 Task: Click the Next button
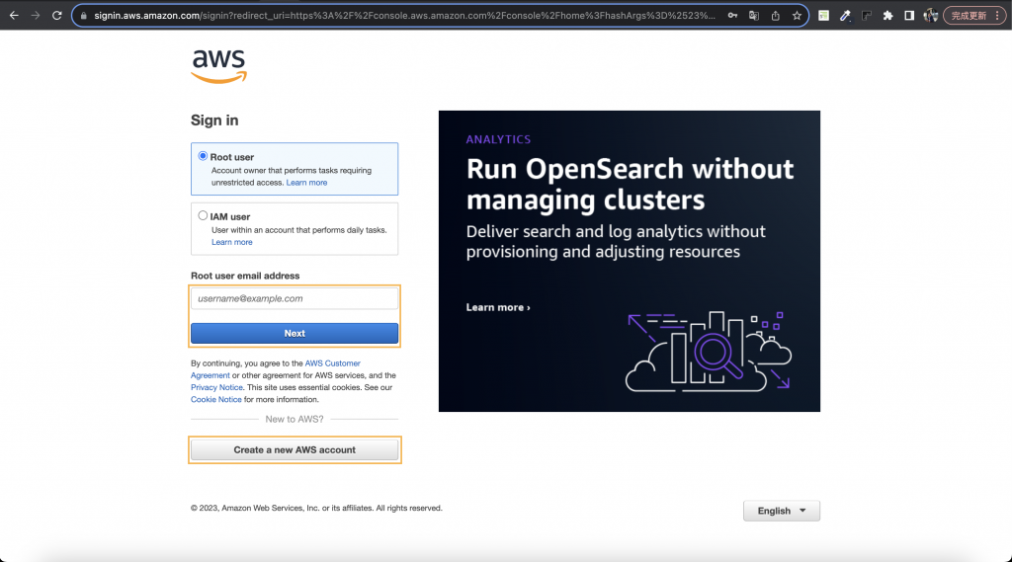(x=295, y=333)
